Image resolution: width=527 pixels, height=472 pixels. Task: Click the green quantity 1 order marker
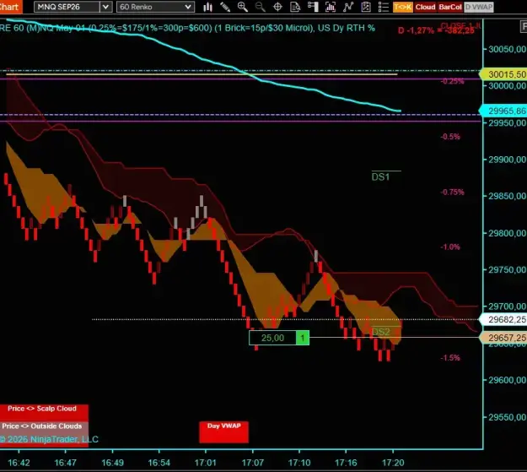(x=303, y=338)
